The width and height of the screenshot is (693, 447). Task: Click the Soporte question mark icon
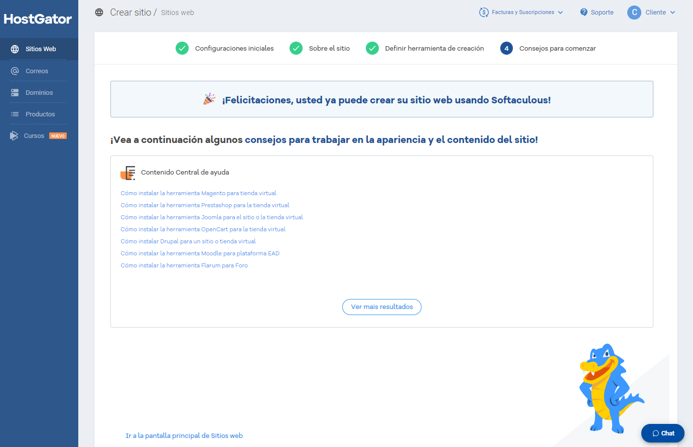[584, 13]
